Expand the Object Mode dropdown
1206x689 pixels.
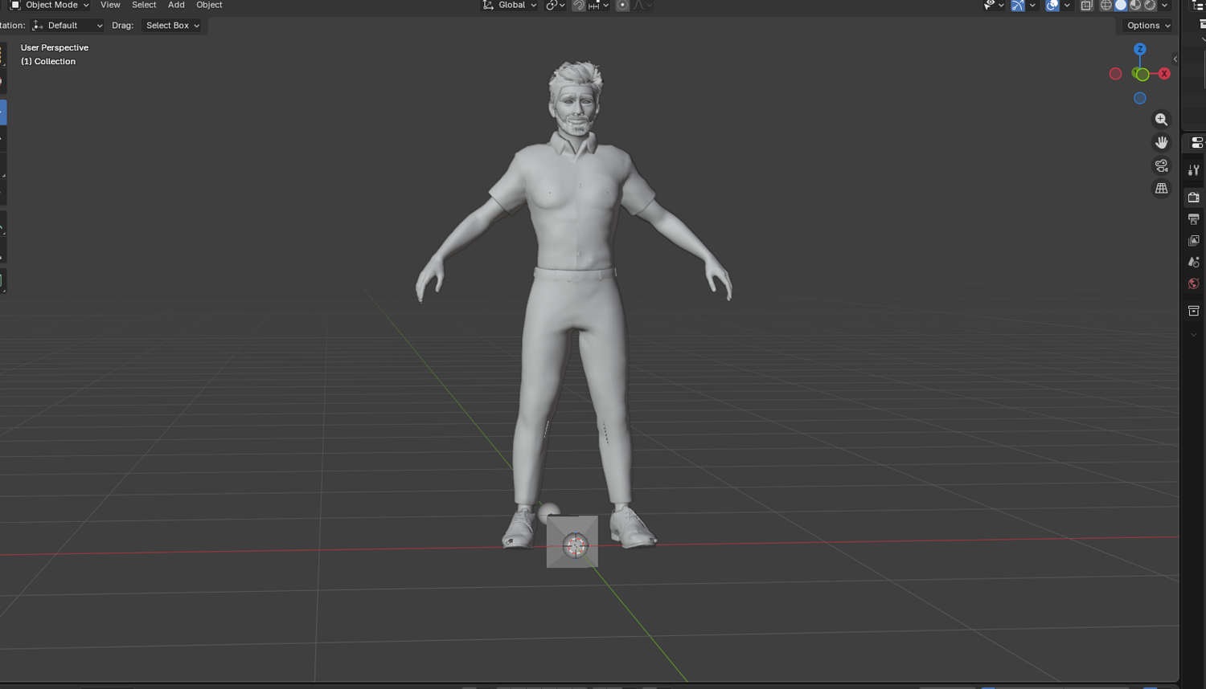(49, 5)
